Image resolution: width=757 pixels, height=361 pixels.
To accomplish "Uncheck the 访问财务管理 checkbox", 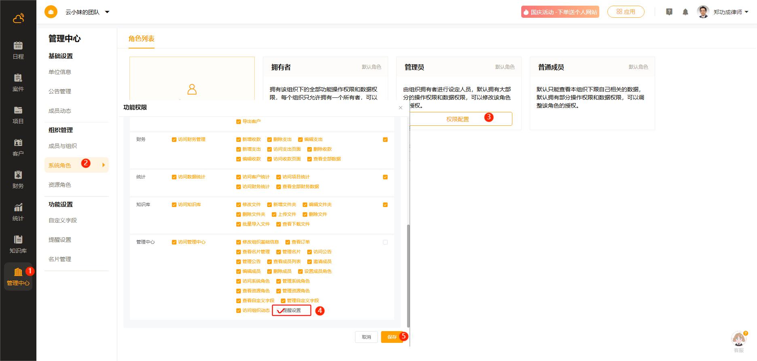I will [x=174, y=139].
